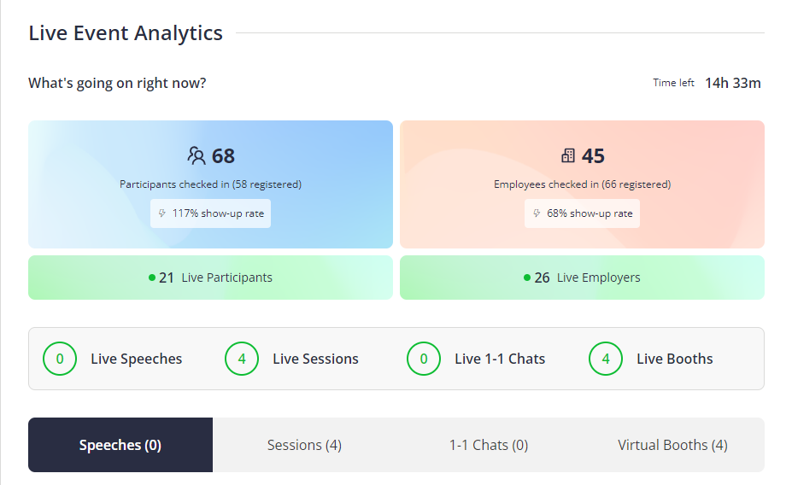Click the Live Speeches circle counter
The width and height of the screenshot is (792, 485).
click(x=60, y=359)
